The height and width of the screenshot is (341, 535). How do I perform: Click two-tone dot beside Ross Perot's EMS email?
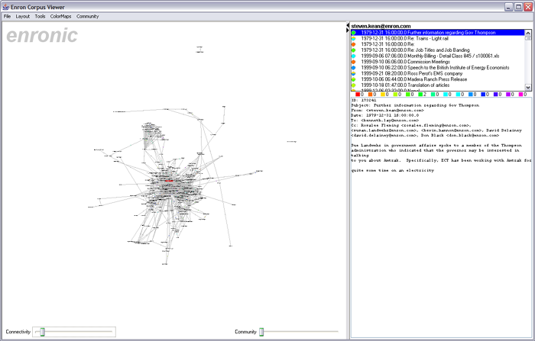point(353,73)
